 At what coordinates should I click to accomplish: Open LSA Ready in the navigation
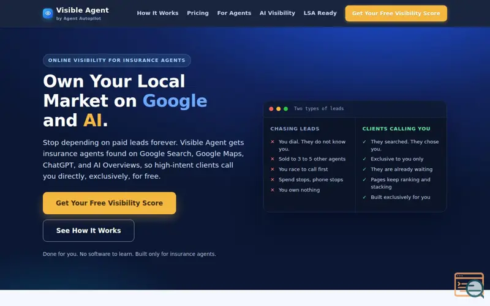coord(320,13)
